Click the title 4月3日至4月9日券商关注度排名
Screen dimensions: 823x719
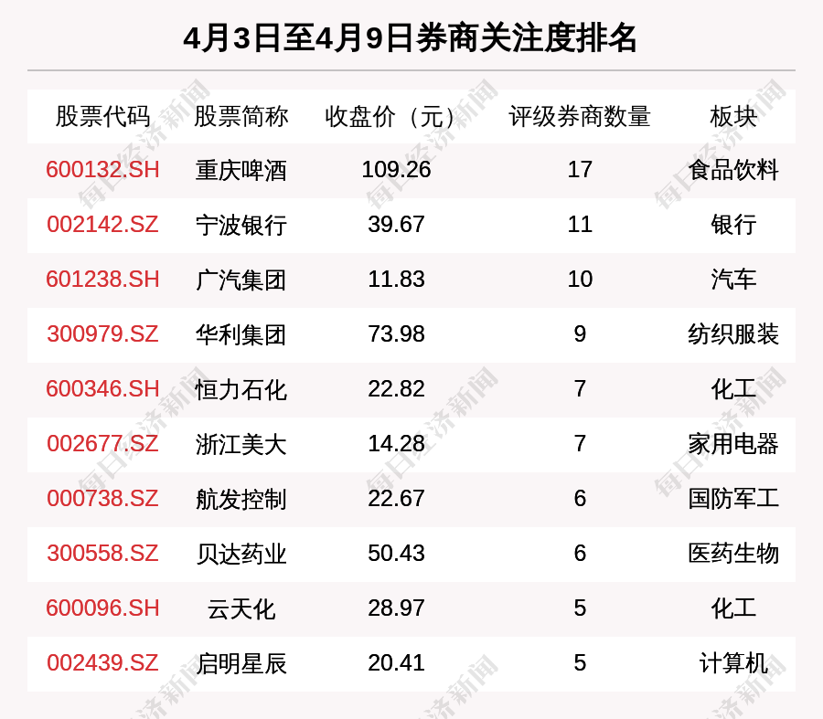pyautogui.click(x=410, y=37)
